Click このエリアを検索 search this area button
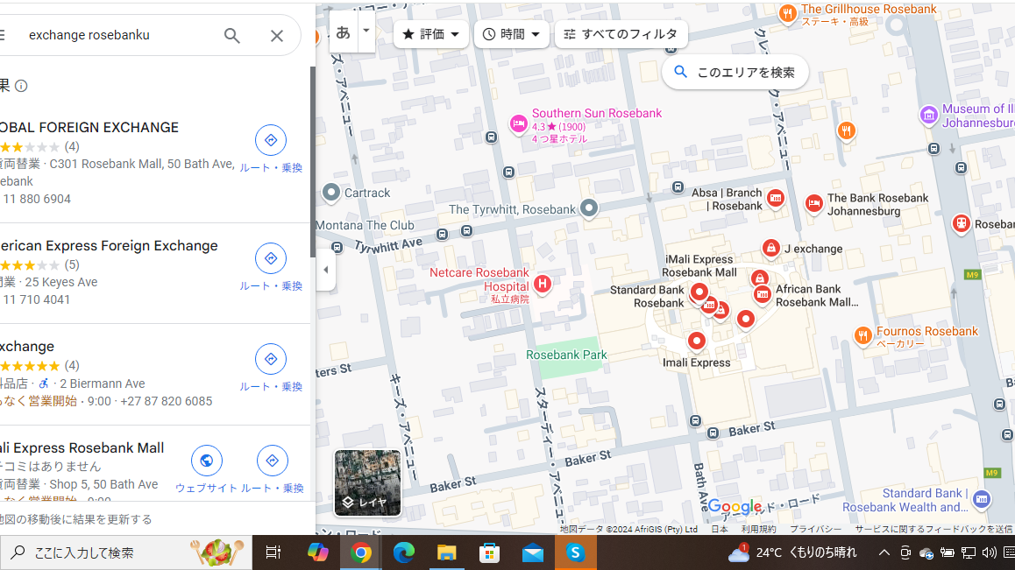 point(735,73)
